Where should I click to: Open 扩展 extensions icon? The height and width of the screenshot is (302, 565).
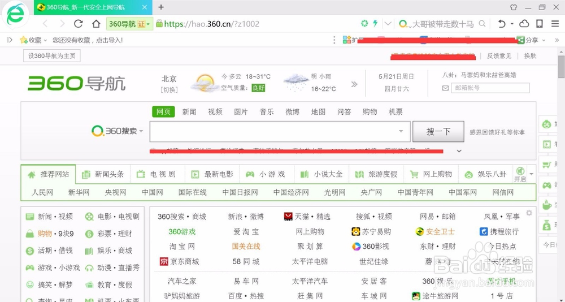coord(347,40)
